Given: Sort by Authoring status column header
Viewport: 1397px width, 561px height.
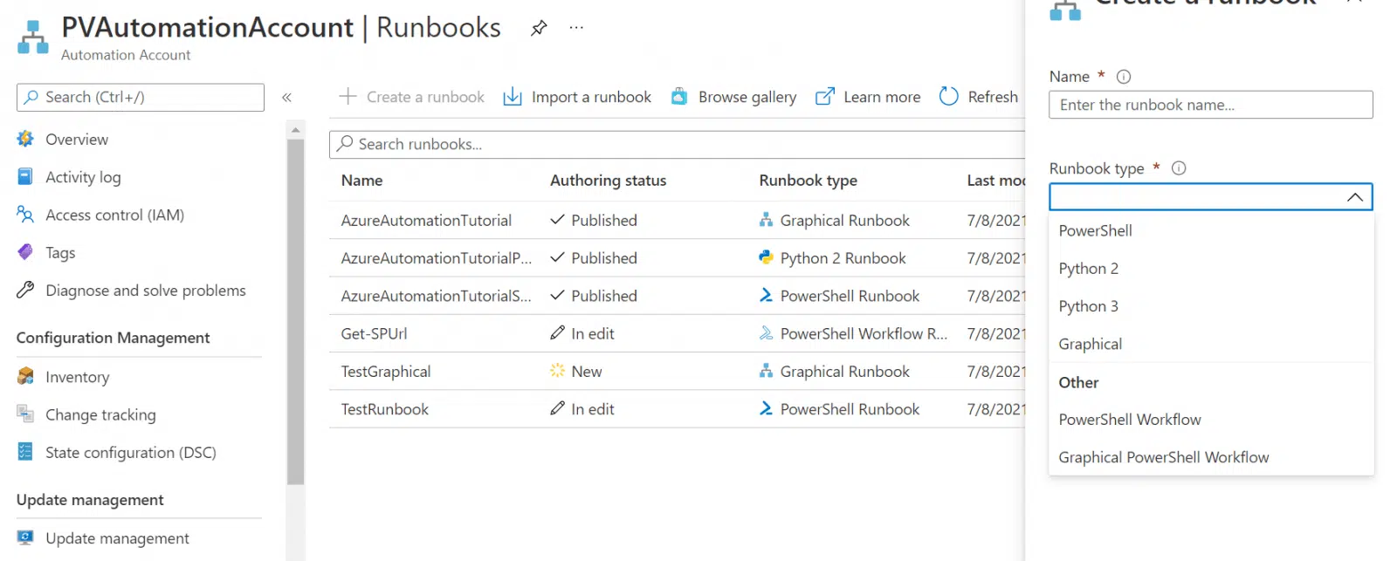Looking at the screenshot, I should pyautogui.click(x=608, y=180).
